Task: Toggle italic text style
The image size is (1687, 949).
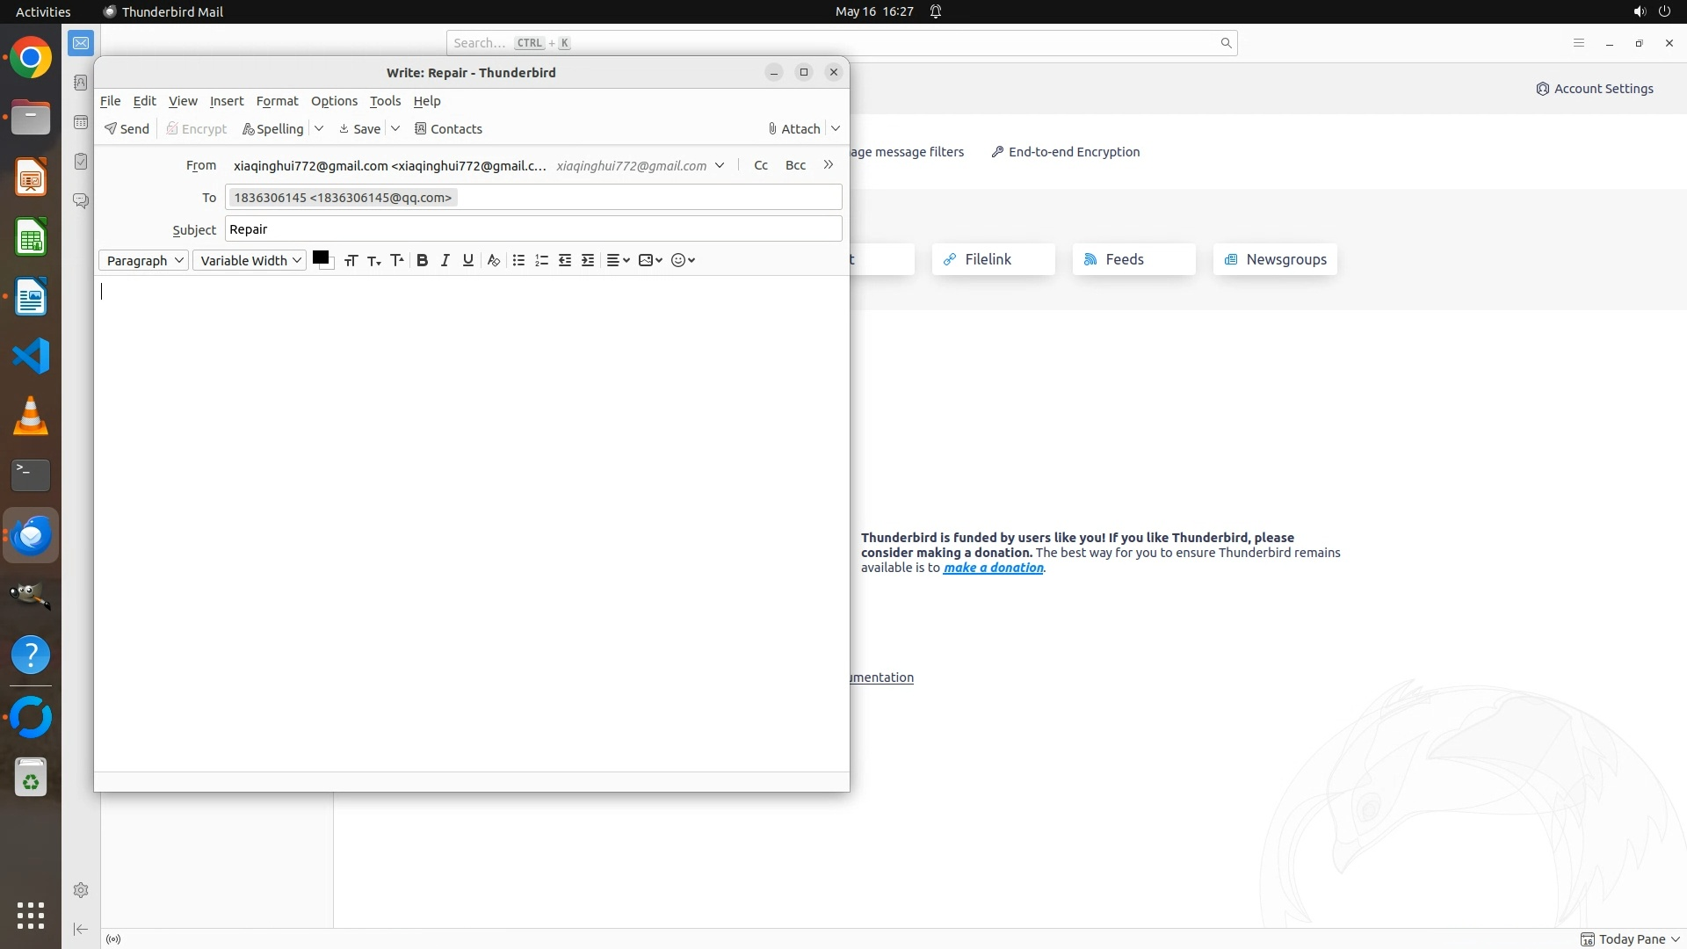Action: [445, 260]
